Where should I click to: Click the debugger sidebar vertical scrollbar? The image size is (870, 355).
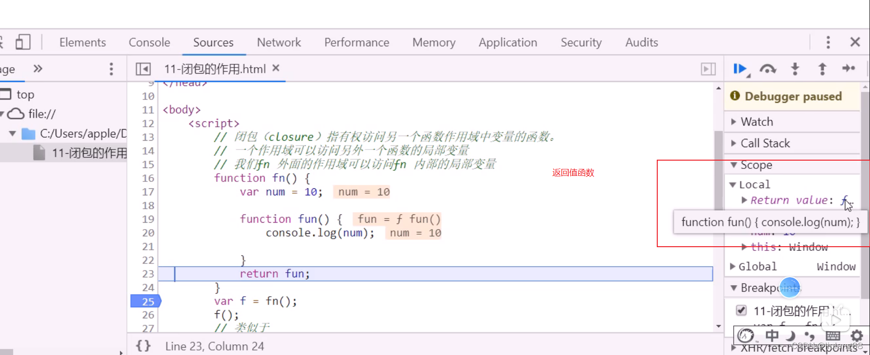865,194
